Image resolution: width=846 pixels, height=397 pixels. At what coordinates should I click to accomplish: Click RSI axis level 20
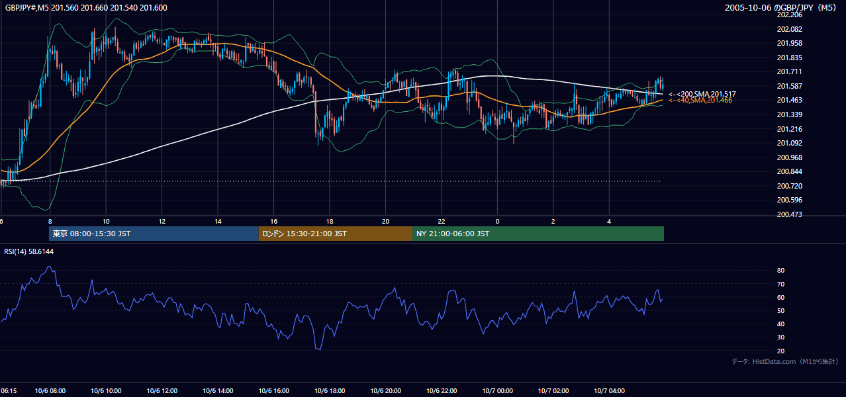pos(780,351)
